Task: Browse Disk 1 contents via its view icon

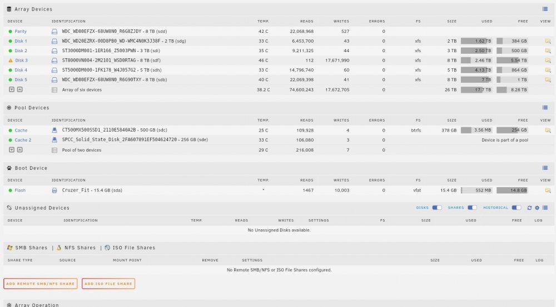Action: coord(548,41)
